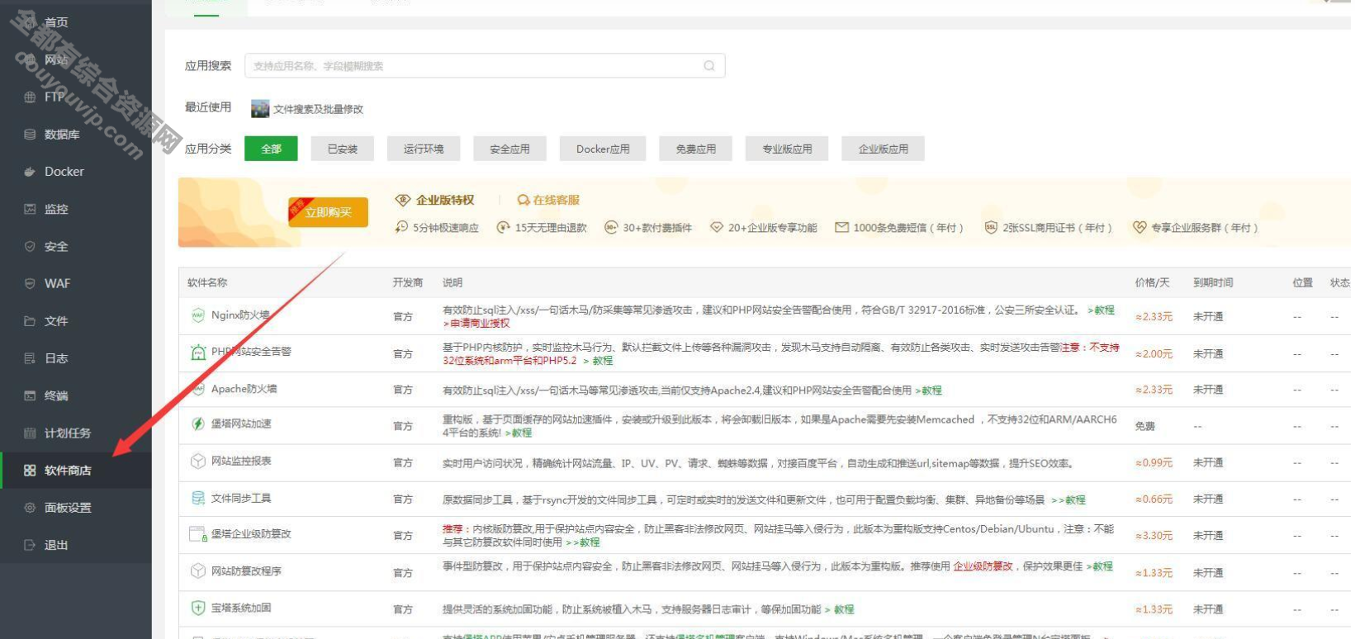Click the ≈0.66元 price for 文件同步工具
The width and height of the screenshot is (1355, 639).
pos(1154,499)
